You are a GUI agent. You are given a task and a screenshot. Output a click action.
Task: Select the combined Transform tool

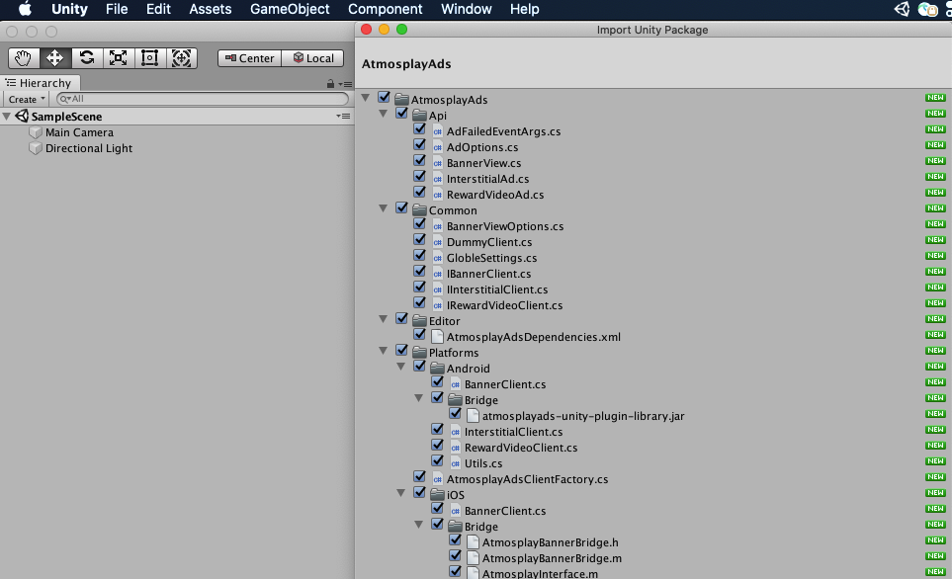pos(182,58)
